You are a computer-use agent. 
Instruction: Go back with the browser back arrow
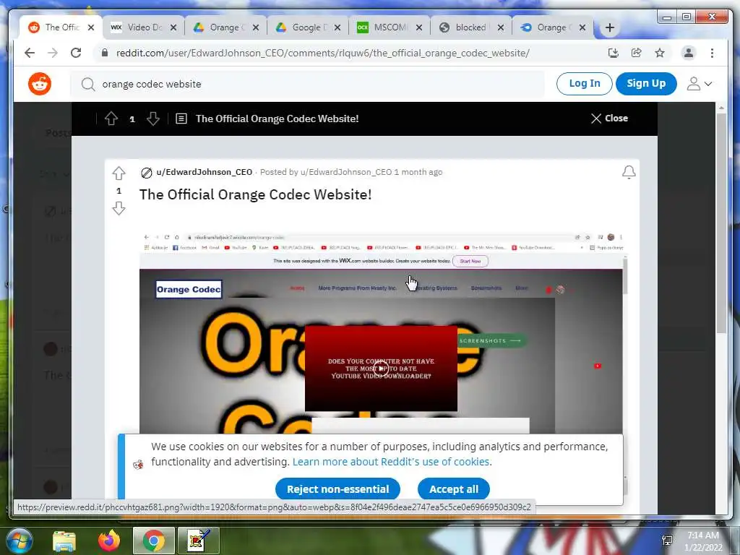(x=30, y=53)
